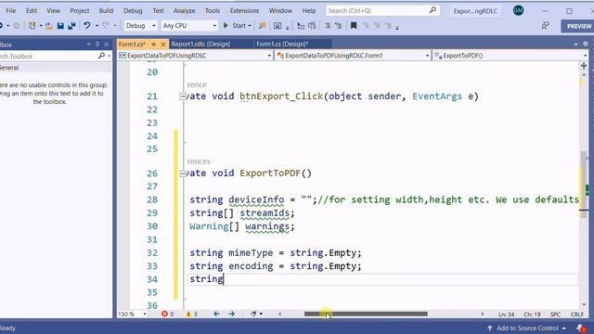The width and height of the screenshot is (594, 334).
Task: Open the Help menu
Action: point(309,10)
